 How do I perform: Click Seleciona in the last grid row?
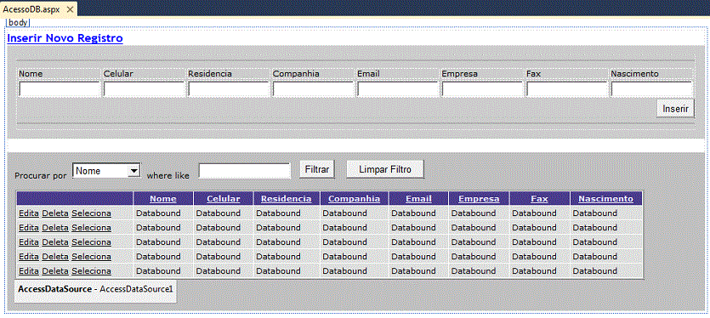92,271
